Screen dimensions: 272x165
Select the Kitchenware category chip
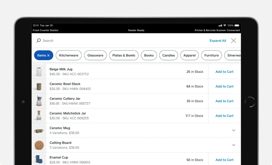click(69, 55)
